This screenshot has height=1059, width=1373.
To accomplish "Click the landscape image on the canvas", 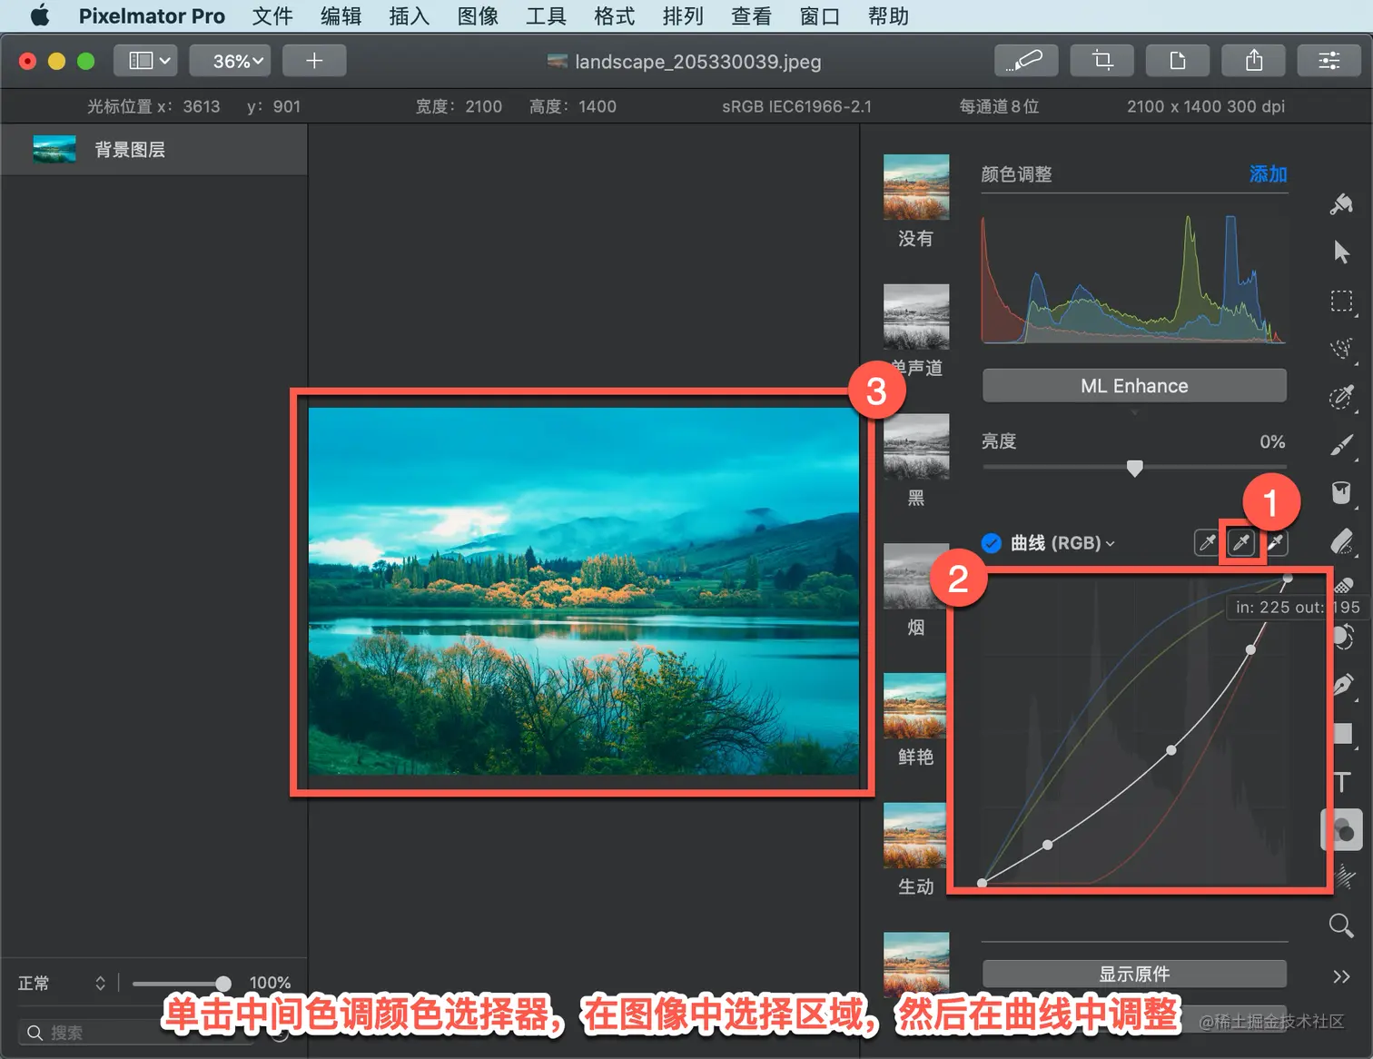I will pyautogui.click(x=583, y=591).
